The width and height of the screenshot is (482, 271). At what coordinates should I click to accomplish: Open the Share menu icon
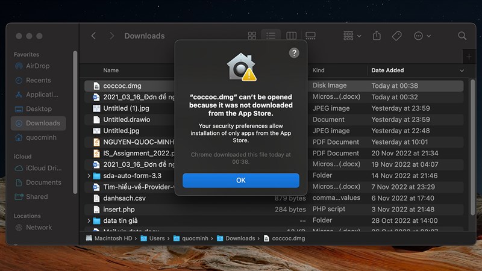tap(377, 36)
